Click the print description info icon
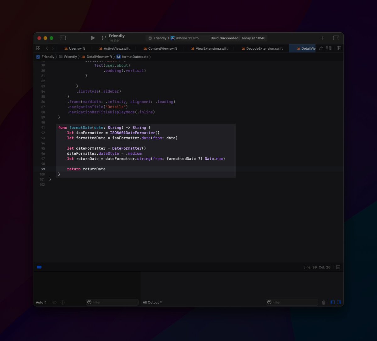The image size is (377, 341). pyautogui.click(x=63, y=302)
